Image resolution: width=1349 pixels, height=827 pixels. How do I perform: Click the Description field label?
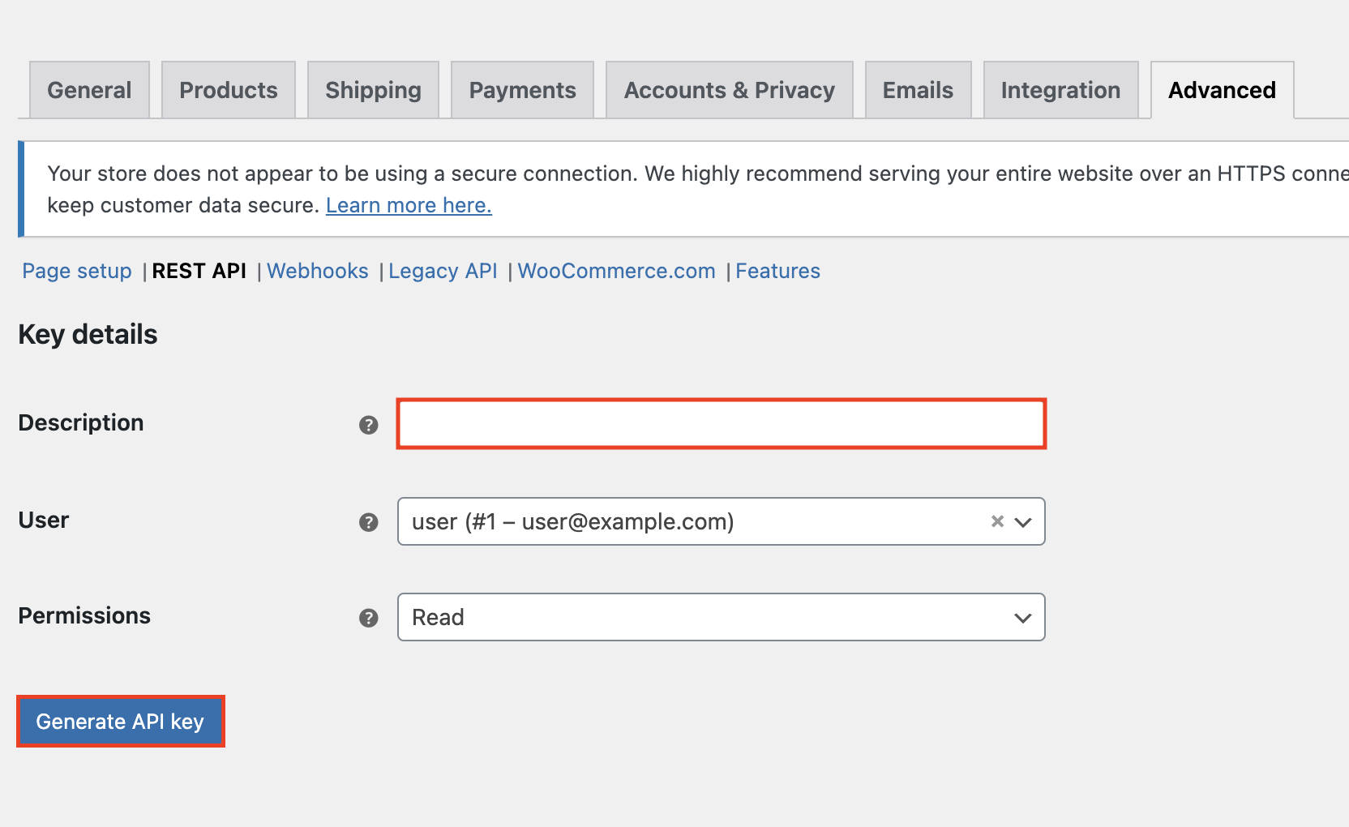coord(81,422)
